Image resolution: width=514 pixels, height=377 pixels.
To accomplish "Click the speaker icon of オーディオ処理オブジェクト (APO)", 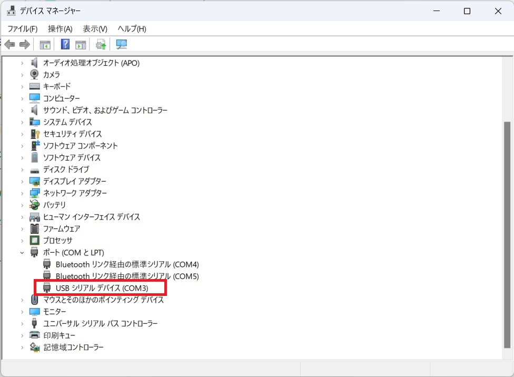I will (34, 63).
